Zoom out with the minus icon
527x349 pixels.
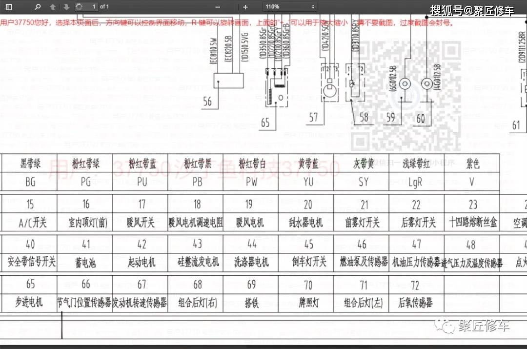[218, 6]
